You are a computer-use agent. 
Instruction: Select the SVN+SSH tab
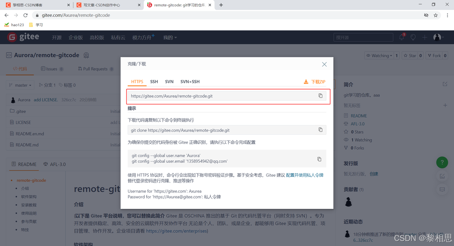click(x=190, y=82)
